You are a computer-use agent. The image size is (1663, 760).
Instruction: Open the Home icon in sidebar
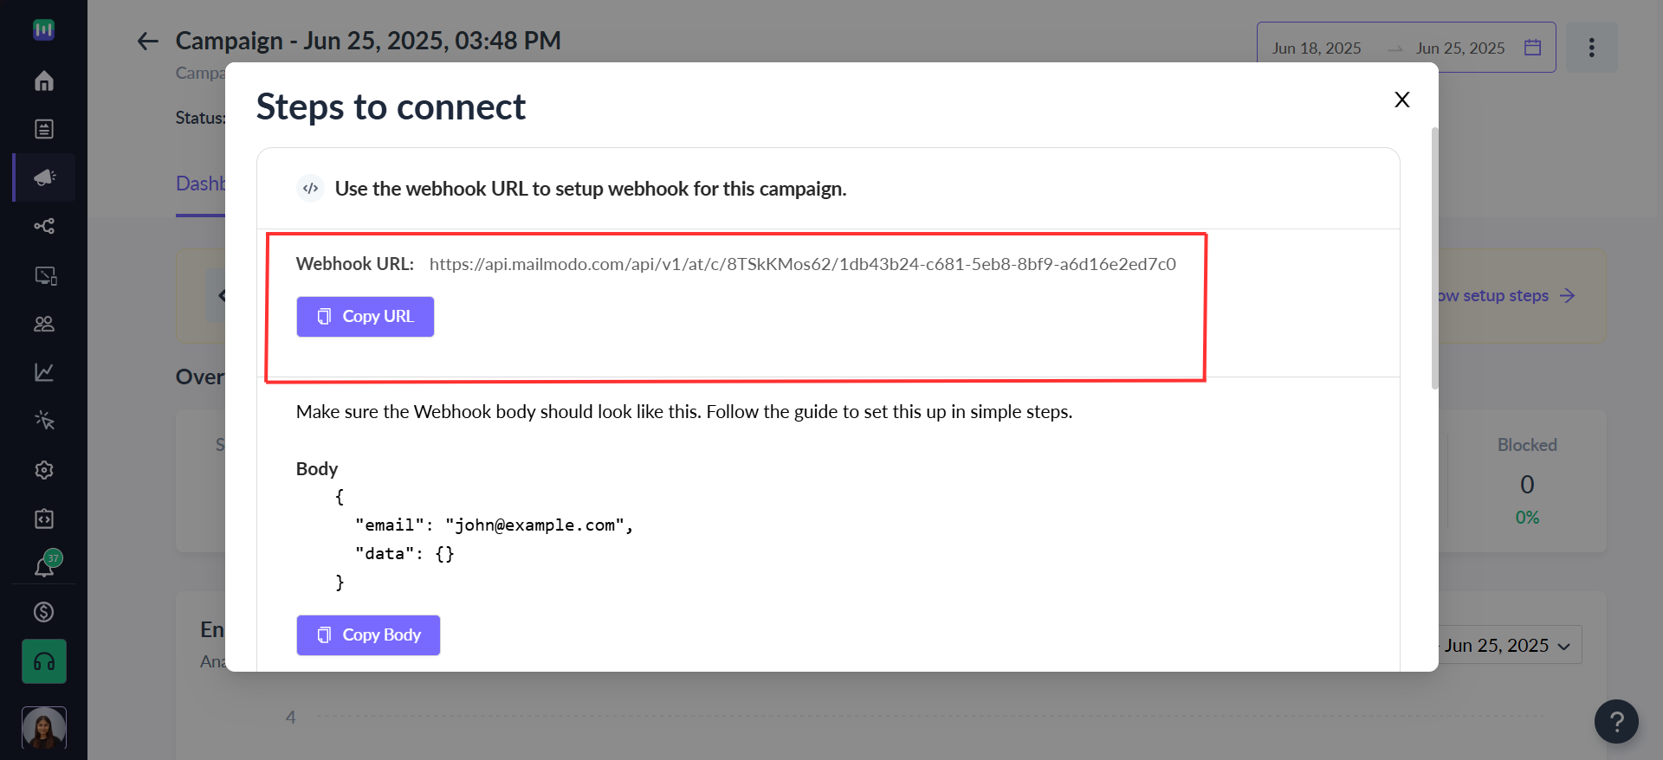(x=44, y=81)
